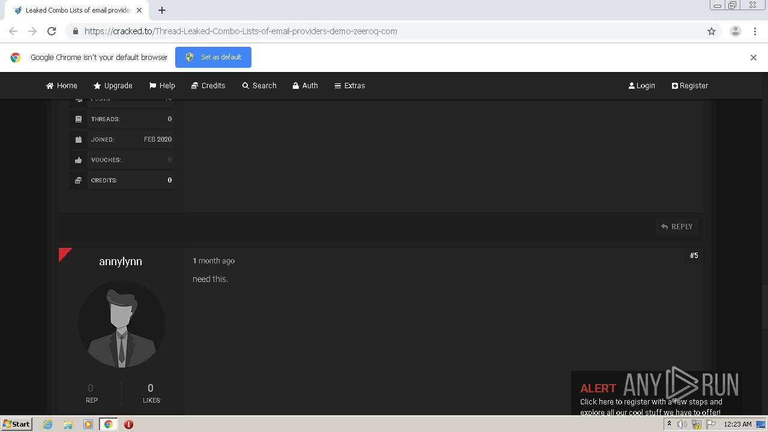Go back to previous page
Viewport: 768px width, 432px height.
point(13,31)
